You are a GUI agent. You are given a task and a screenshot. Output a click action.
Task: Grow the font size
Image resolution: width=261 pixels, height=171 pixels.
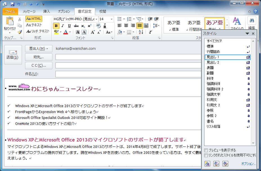pyautogui.click(x=93, y=32)
